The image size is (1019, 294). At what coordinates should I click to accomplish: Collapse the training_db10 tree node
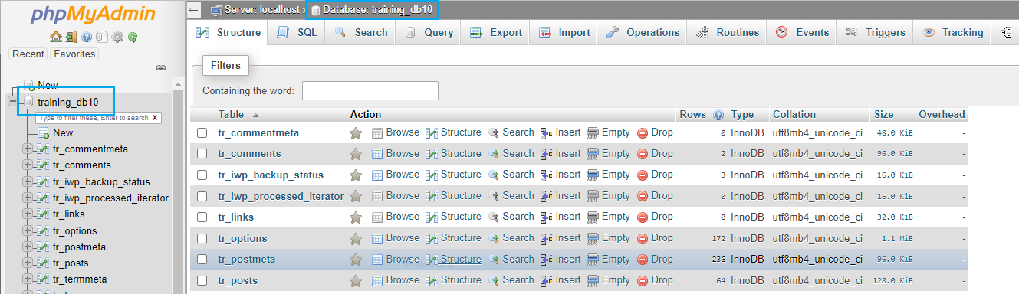(x=13, y=102)
